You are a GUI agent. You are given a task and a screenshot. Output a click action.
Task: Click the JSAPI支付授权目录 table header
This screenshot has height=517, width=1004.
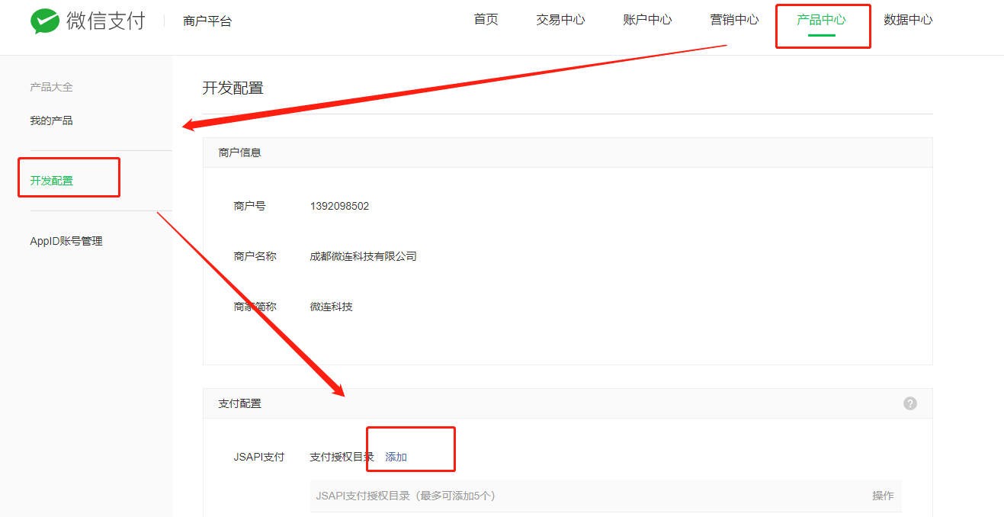point(406,496)
